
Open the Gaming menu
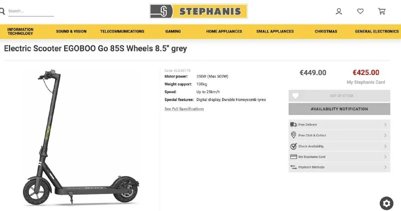click(x=173, y=31)
